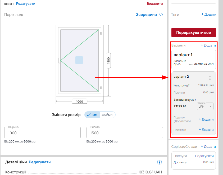Add notes via Примітки Додати link
The height and width of the screenshot is (175, 223).
206,130
